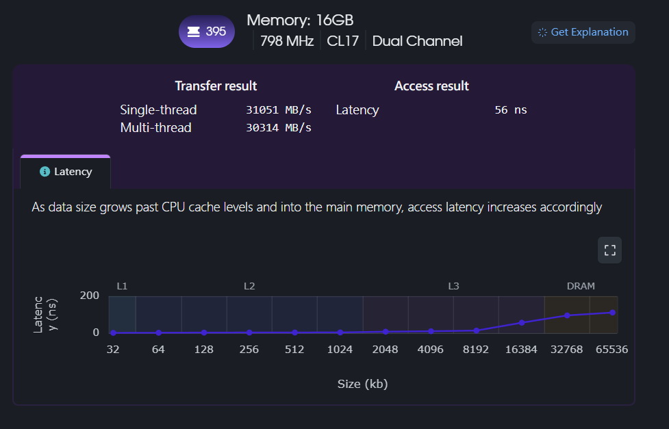Click the L3 cache region label
Screen dimensions: 669x429
(453, 286)
